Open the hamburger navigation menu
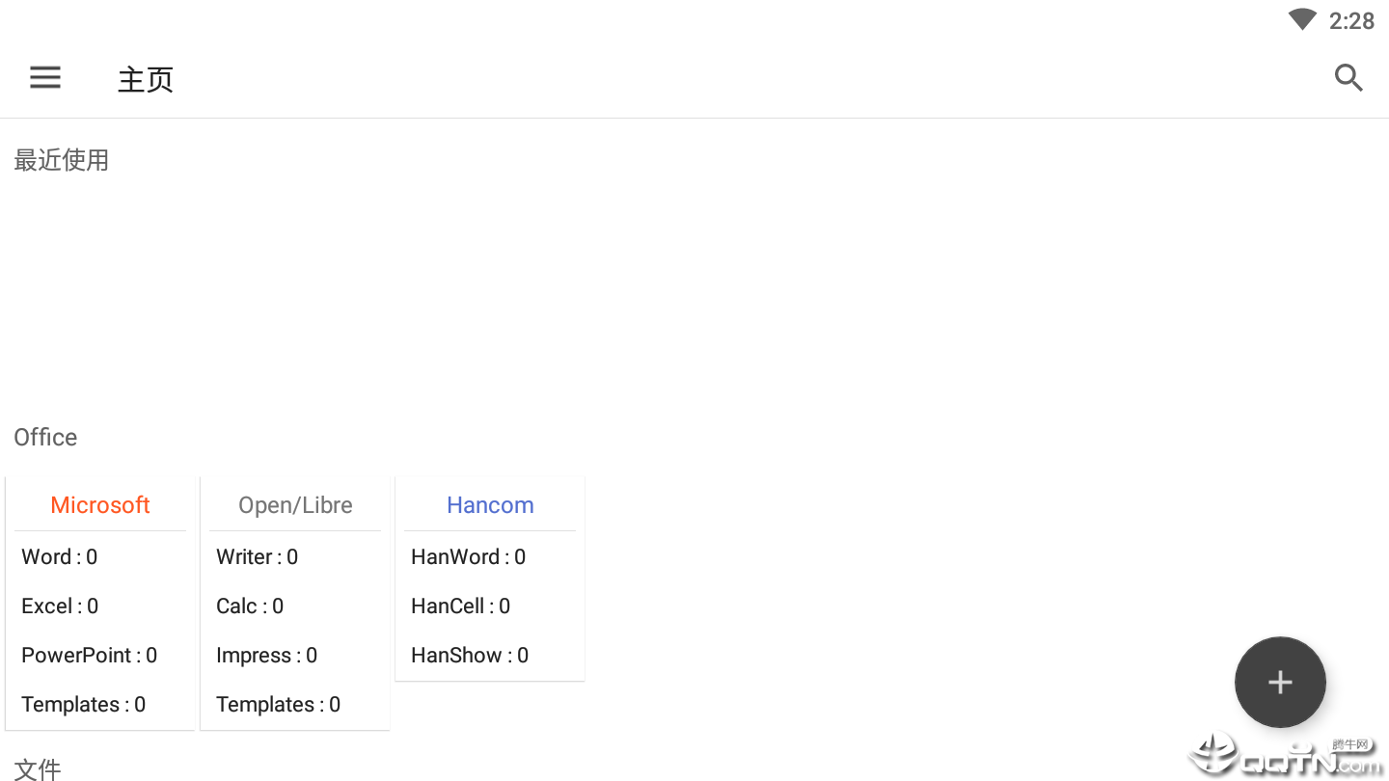Viewport: 1389px width, 781px height. pyautogui.click(x=45, y=78)
